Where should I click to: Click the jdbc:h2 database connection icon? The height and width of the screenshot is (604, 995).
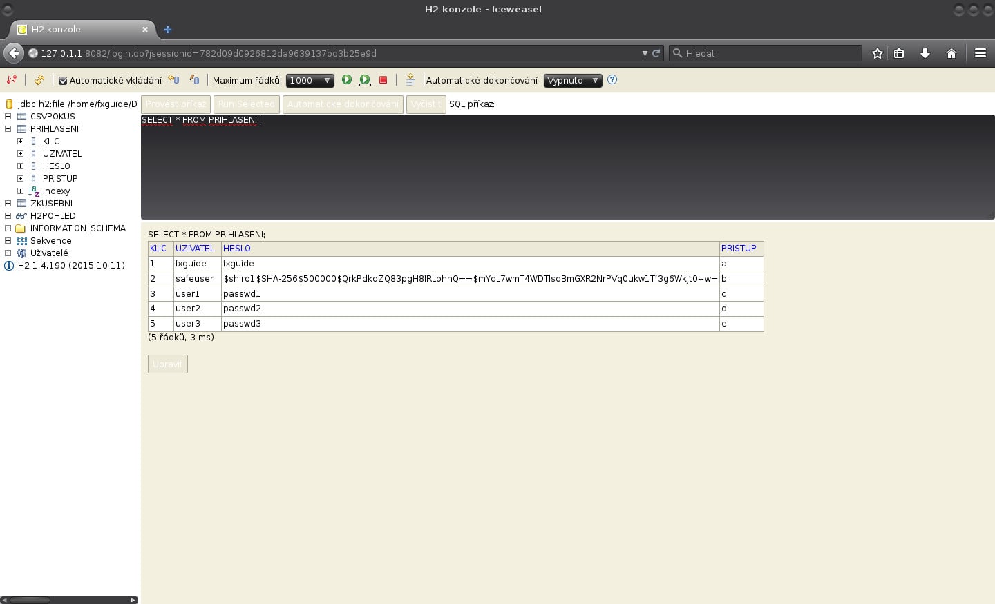(8, 104)
